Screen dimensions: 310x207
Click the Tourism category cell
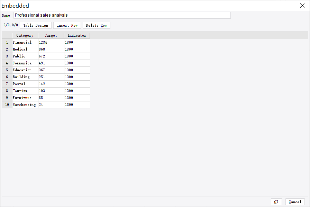(x=25, y=91)
